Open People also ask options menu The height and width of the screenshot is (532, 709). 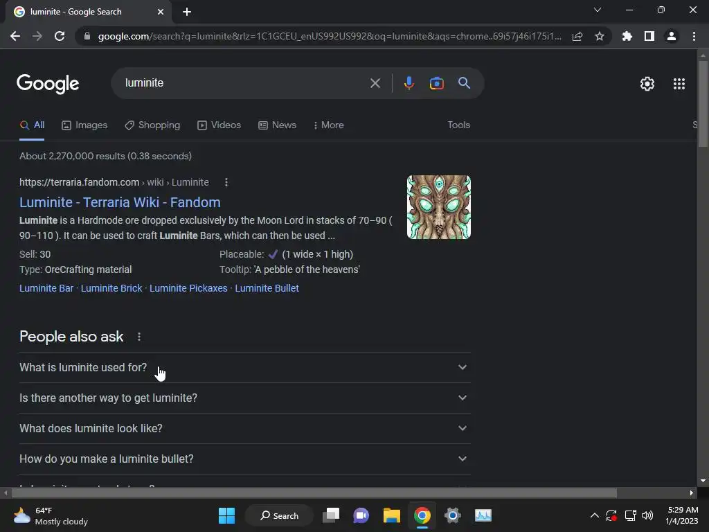pyautogui.click(x=139, y=337)
